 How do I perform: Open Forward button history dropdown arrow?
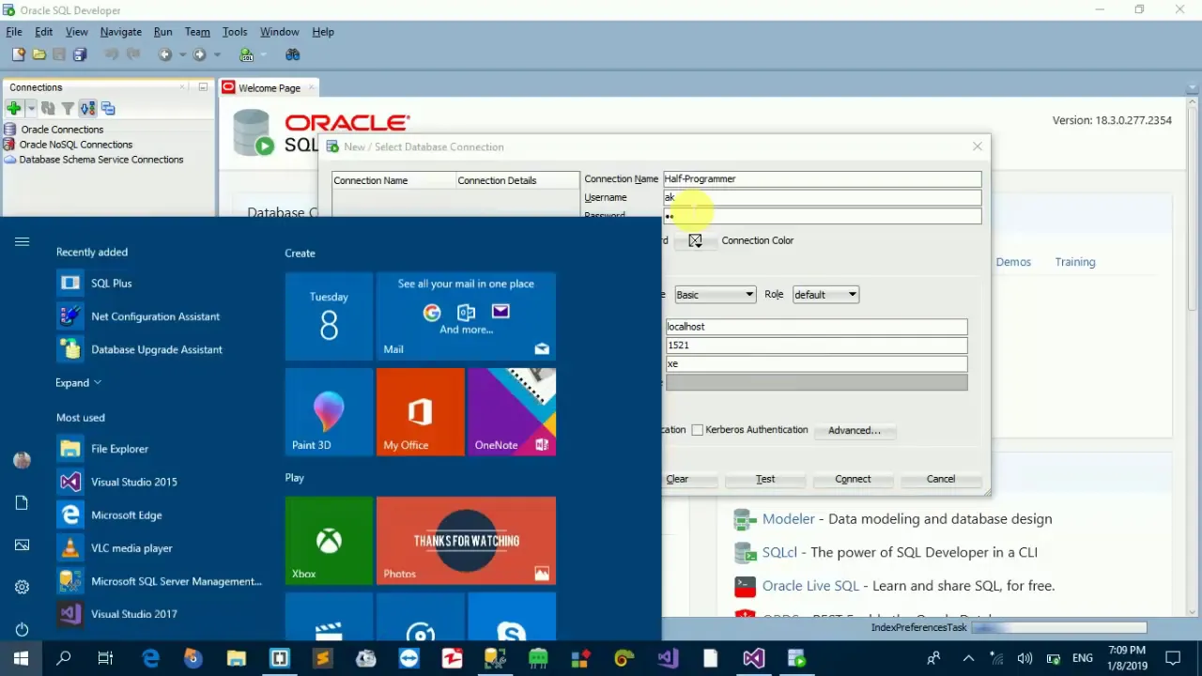(x=216, y=54)
